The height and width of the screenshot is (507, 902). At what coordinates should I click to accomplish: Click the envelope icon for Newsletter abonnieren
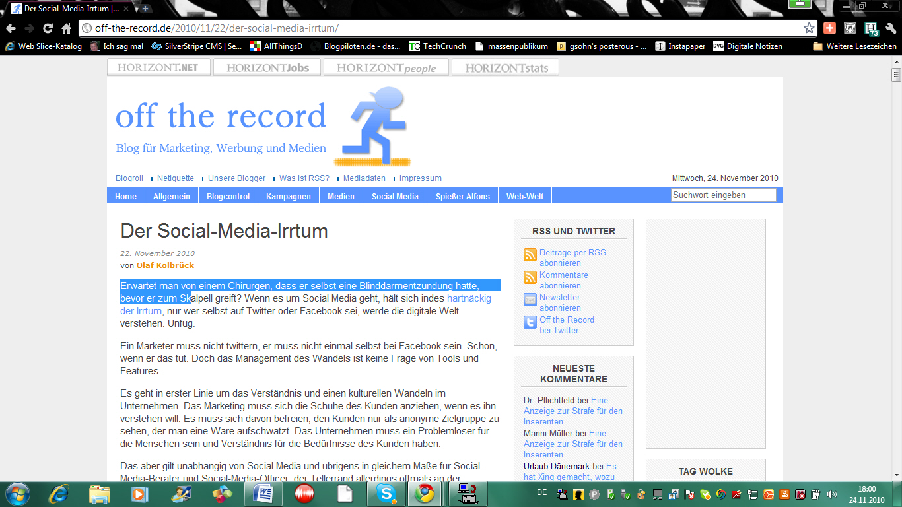[x=530, y=300]
